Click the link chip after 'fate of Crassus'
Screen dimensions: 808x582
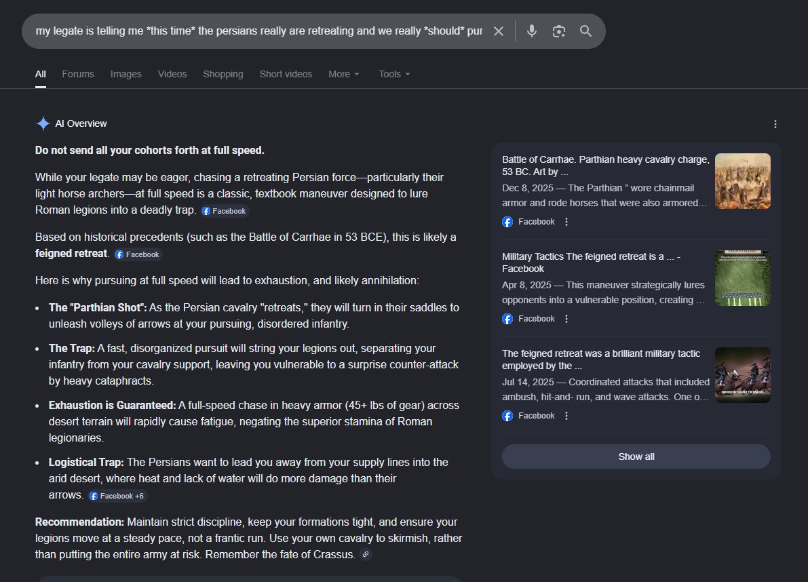click(x=366, y=555)
